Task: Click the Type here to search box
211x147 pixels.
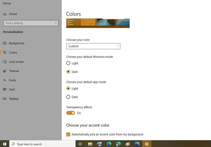Action: [x=43, y=144]
